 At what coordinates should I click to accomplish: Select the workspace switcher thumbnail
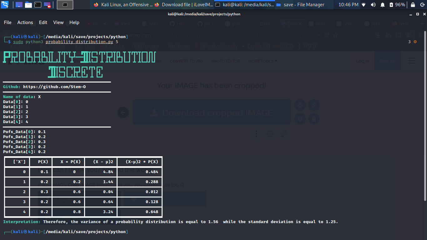click(x=65, y=5)
